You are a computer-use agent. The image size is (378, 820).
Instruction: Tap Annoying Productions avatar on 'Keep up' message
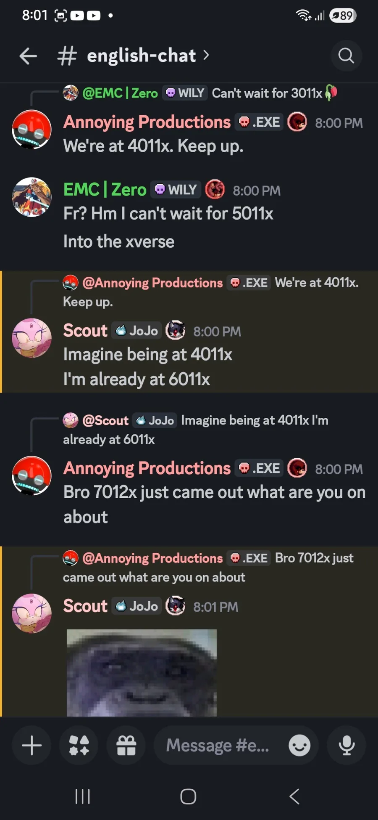31,130
